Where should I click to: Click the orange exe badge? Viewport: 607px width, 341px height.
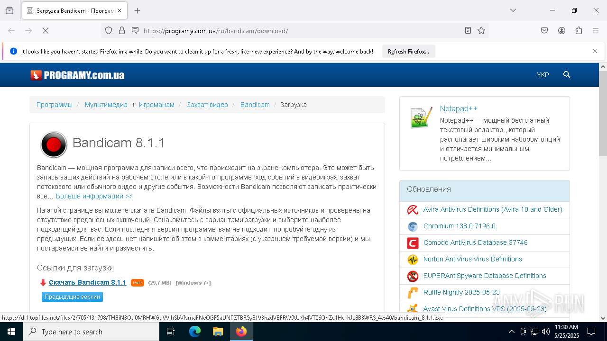(x=137, y=283)
